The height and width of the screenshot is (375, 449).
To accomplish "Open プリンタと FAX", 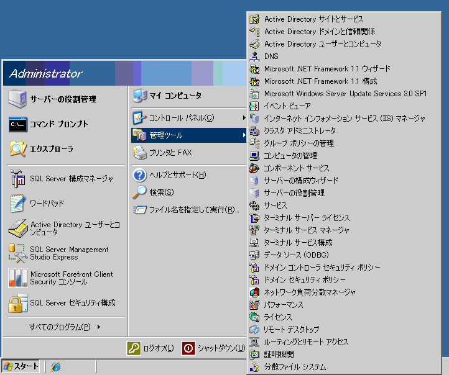I will (188, 152).
